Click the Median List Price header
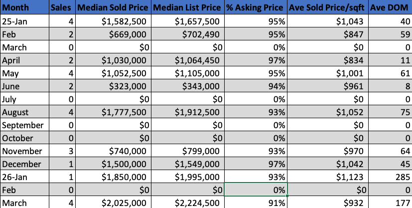412x208 pixels. [187, 8]
